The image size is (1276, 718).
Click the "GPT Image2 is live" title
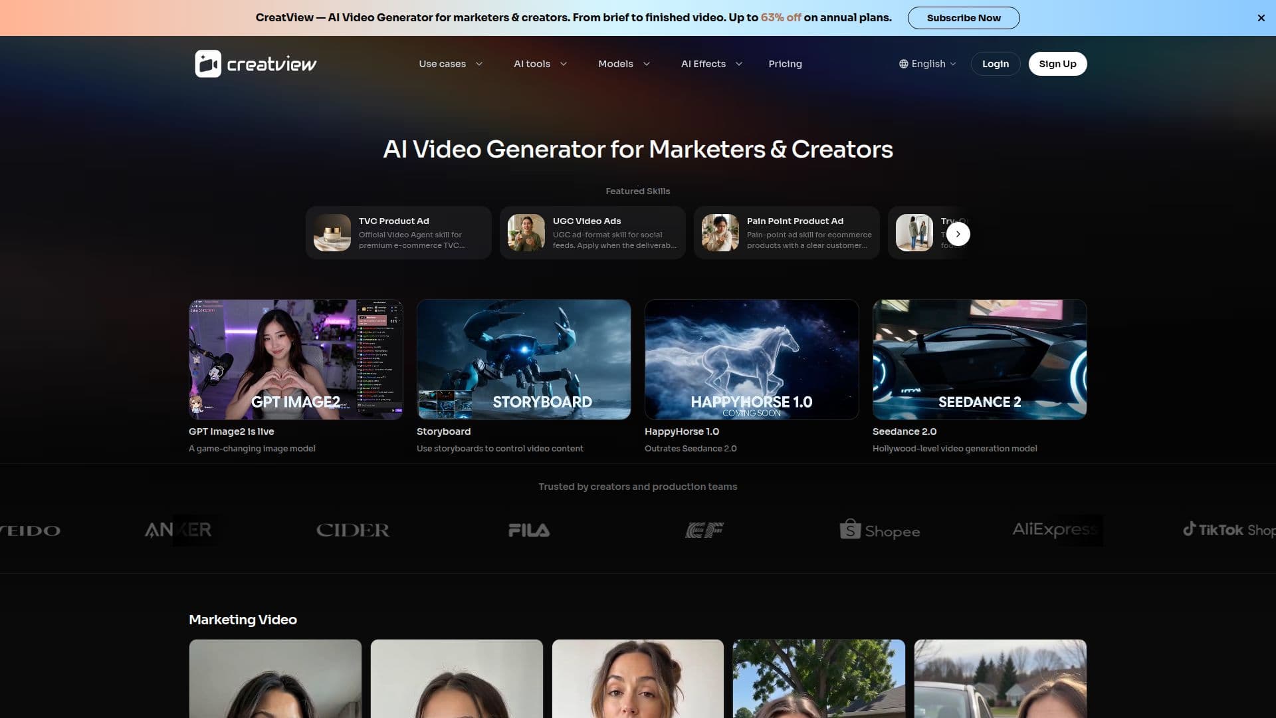(231, 431)
